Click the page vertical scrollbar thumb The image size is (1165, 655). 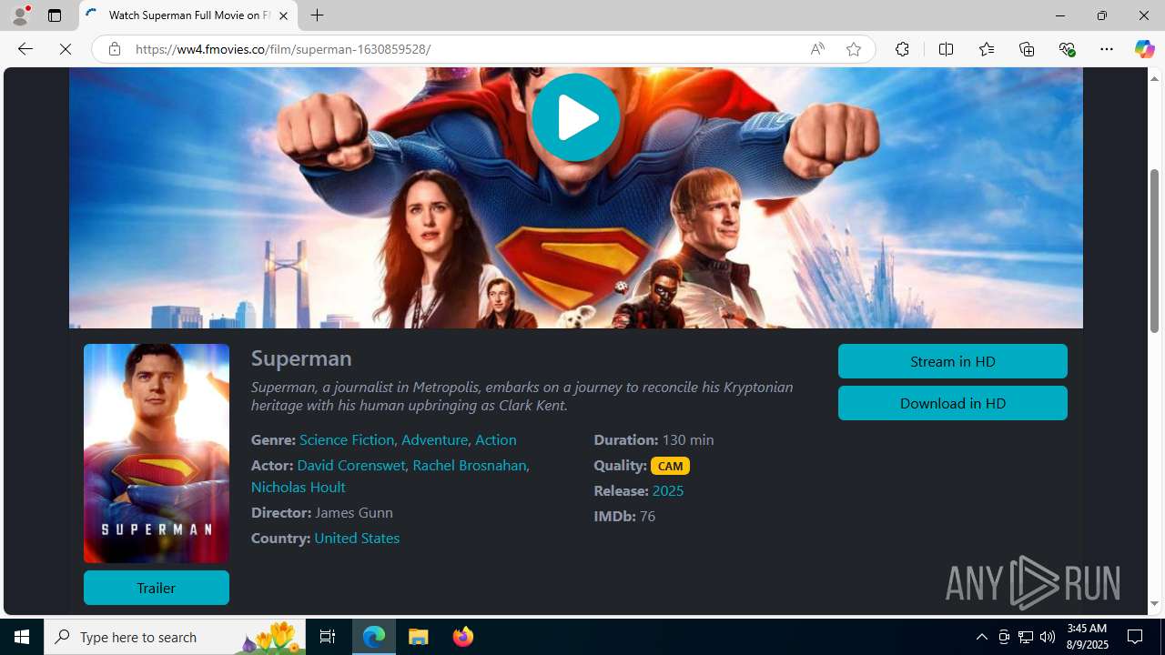[x=1154, y=250]
